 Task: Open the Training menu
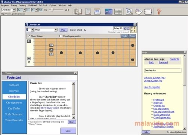click(x=23, y=5)
